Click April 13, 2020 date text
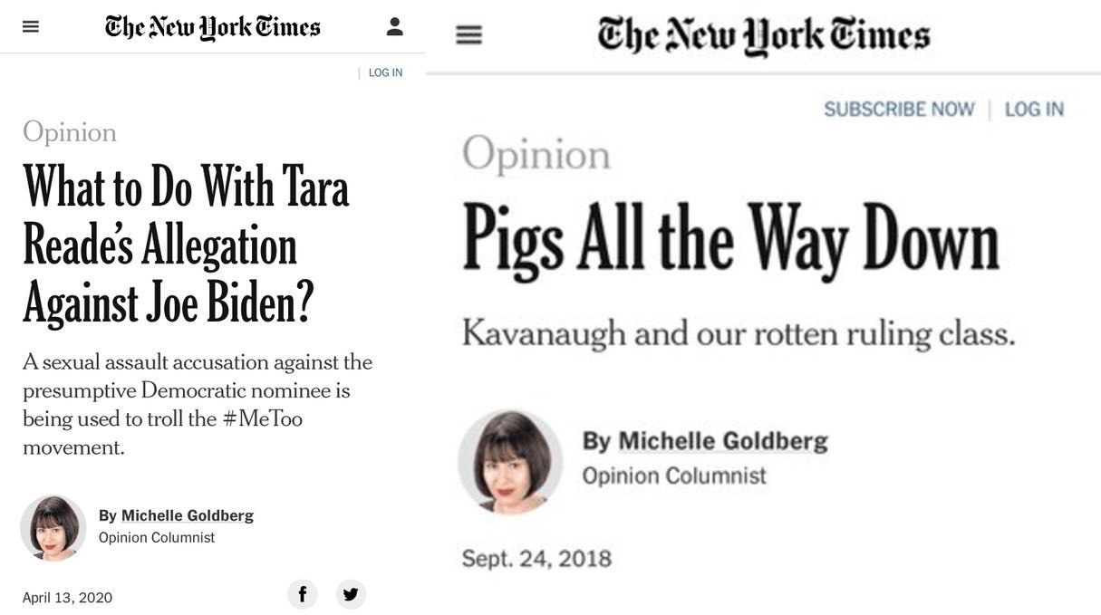 coord(68,598)
